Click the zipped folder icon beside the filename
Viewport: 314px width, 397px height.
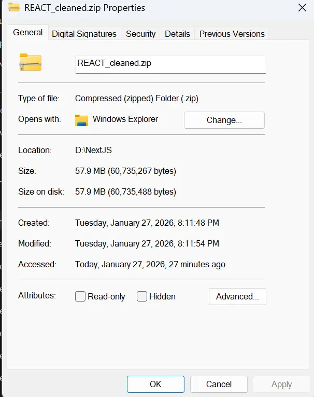click(30, 63)
